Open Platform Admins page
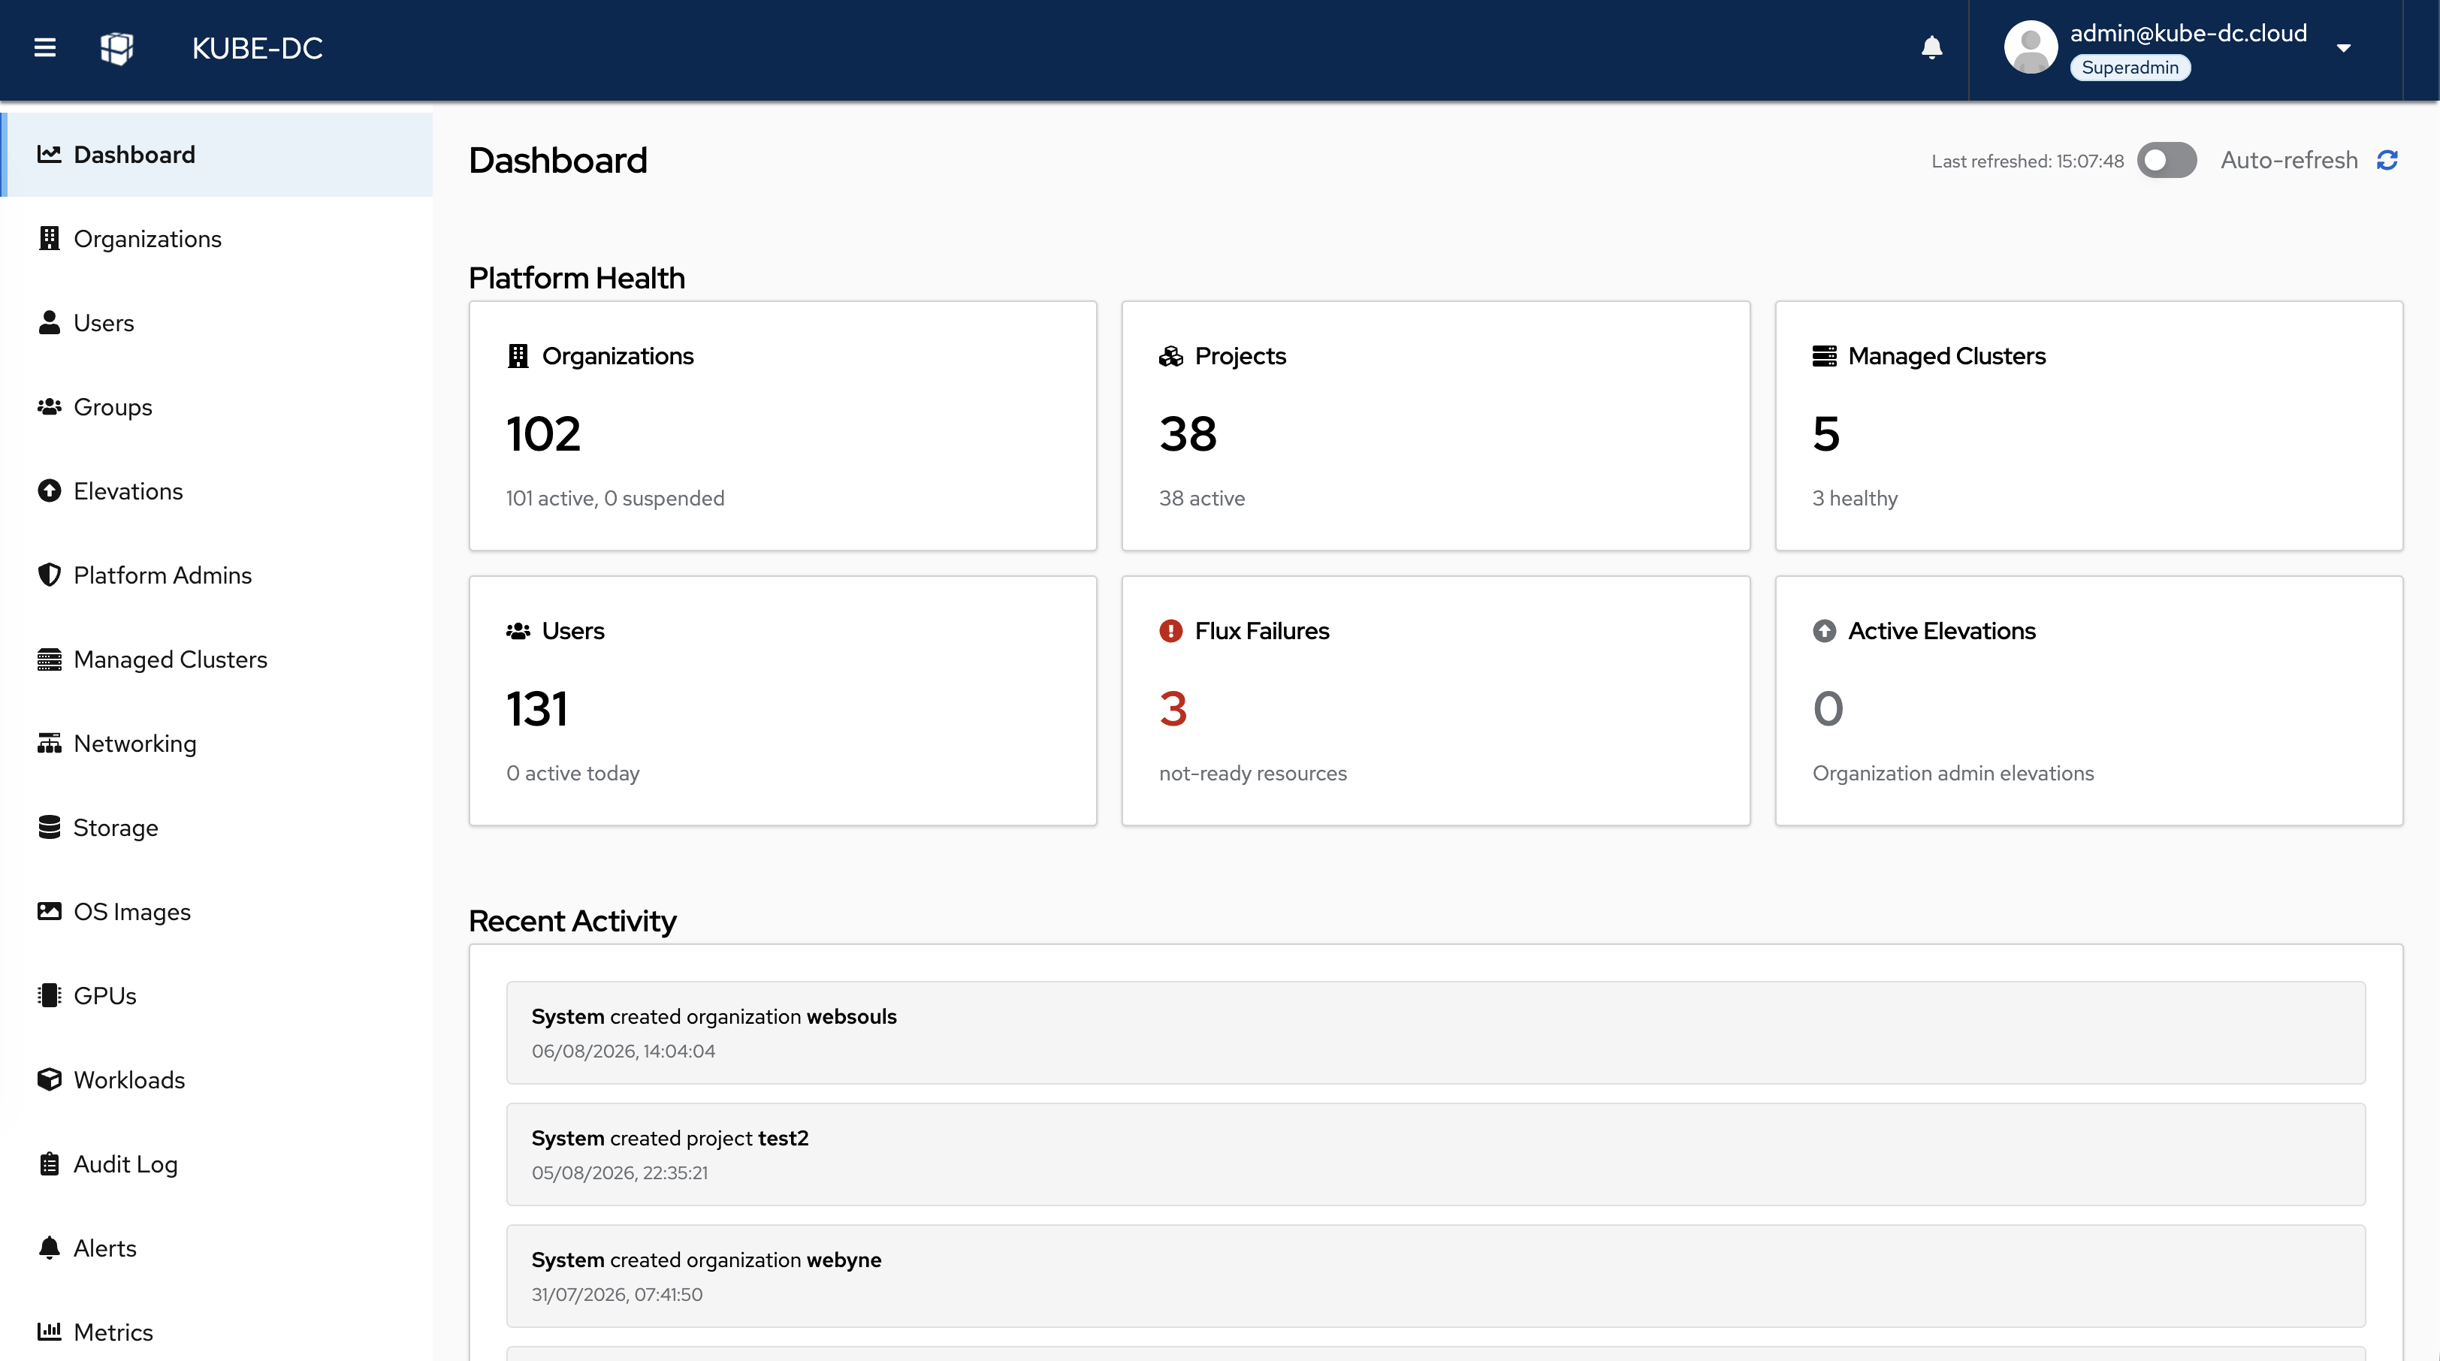Viewport: 2440px width, 1361px height. click(x=217, y=575)
